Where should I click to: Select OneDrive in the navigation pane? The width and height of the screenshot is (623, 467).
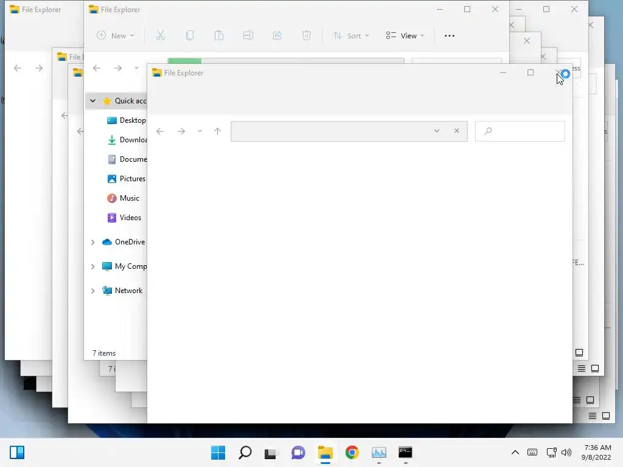click(x=124, y=242)
